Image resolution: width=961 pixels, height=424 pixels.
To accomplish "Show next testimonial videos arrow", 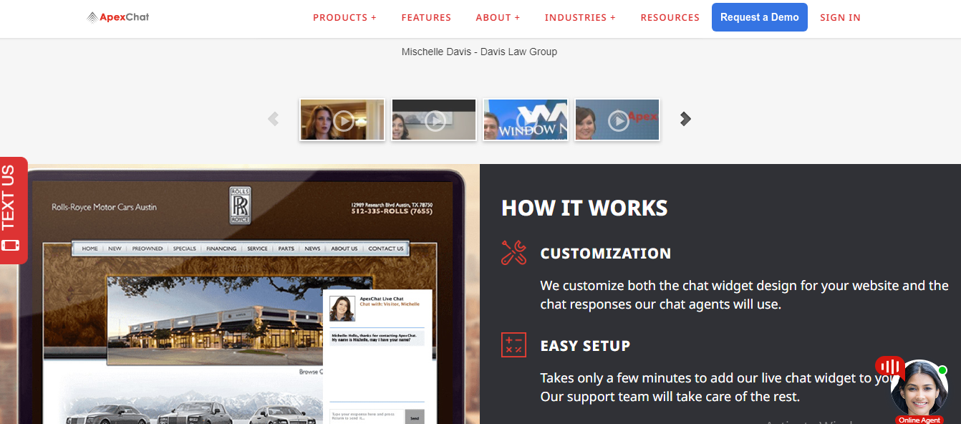I will [x=685, y=119].
